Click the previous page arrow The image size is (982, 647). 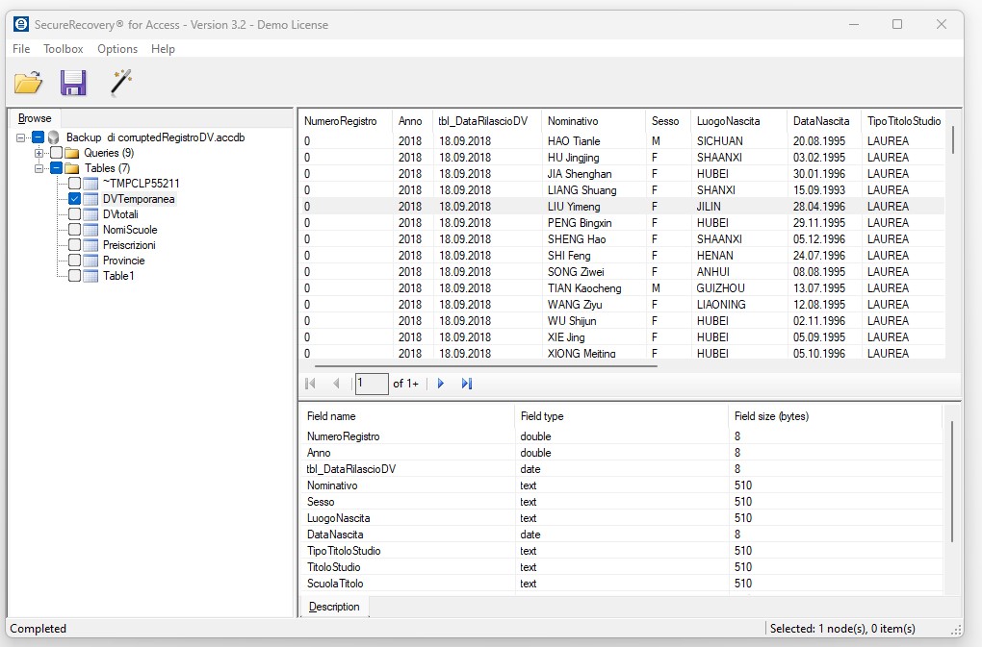tap(336, 384)
